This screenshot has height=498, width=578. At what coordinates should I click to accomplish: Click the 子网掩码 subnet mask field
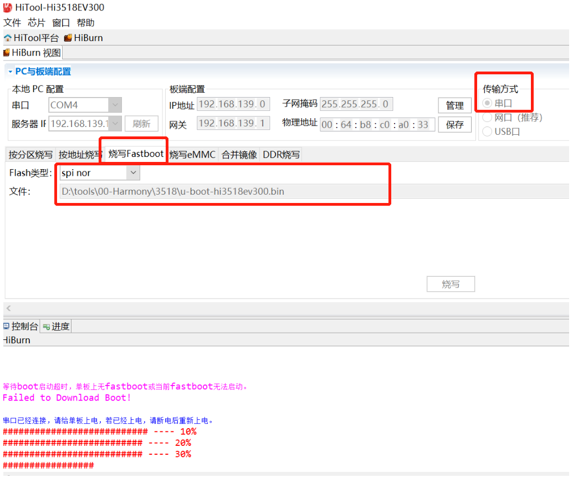point(356,104)
